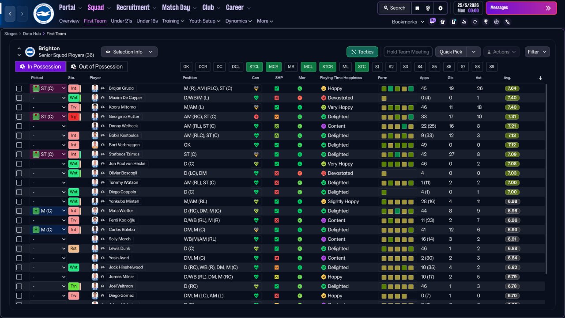Click Brajan Gruda's player portrait
The height and width of the screenshot is (318, 565).
click(95, 88)
